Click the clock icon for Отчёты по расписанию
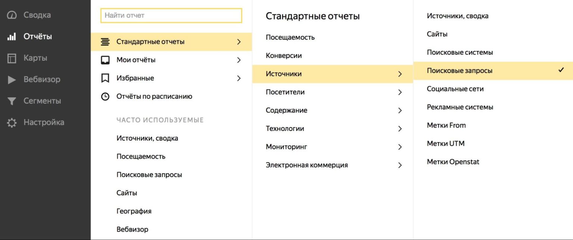Image resolution: width=573 pixels, height=240 pixels. (x=106, y=97)
